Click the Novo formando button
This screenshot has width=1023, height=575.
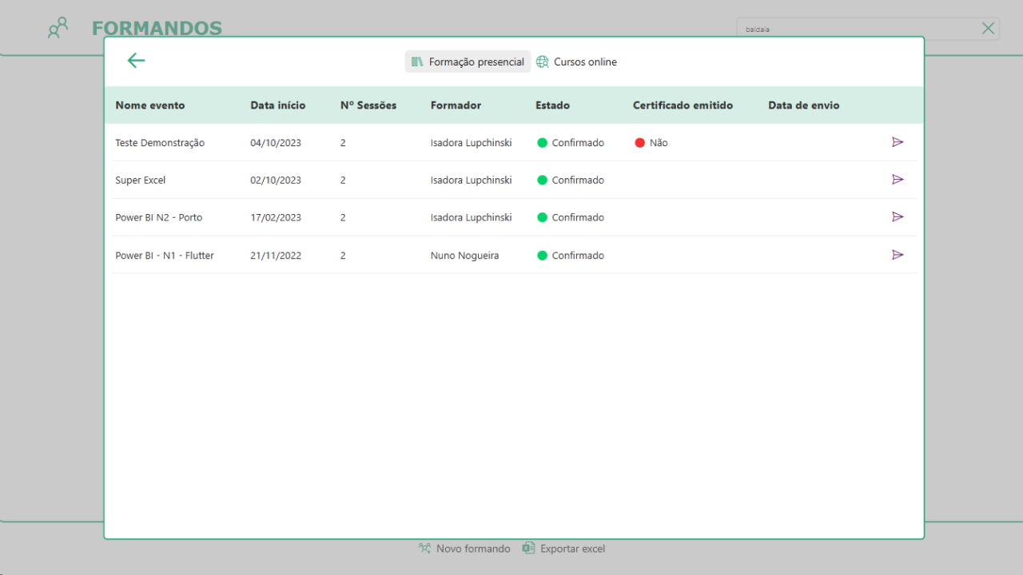click(x=464, y=549)
